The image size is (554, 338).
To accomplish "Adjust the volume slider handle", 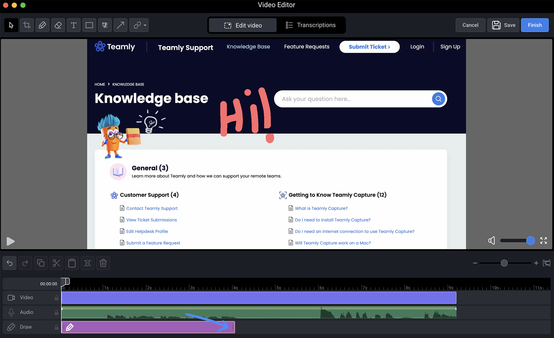I will (x=530, y=241).
